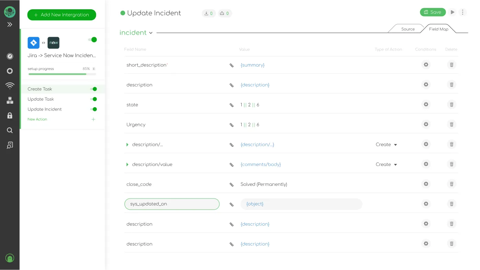Open the dashboard gauge sidebar icon
Viewport: 480px width, 270px height.
[x=10, y=56]
